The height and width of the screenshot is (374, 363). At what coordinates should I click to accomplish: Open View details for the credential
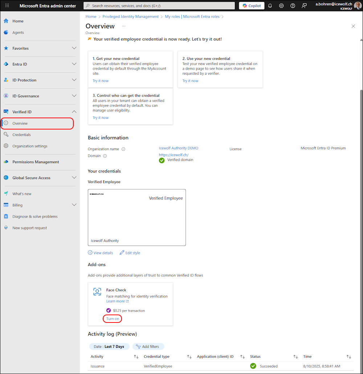(101, 253)
